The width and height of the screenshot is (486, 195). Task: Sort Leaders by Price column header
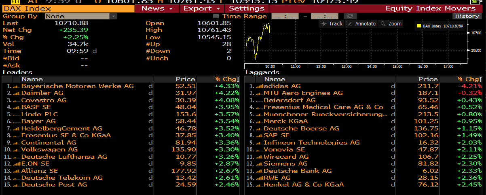[x=185, y=79]
